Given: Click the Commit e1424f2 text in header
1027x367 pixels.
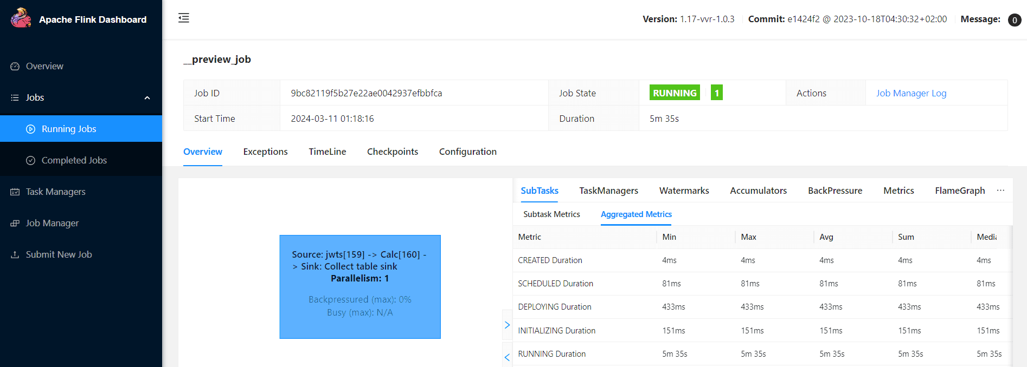Looking at the screenshot, I should click(x=848, y=19).
